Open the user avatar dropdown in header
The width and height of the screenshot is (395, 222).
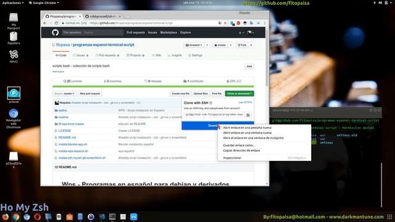pyautogui.click(x=251, y=33)
